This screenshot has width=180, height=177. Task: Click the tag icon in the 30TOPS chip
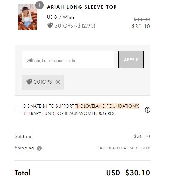click(x=29, y=82)
